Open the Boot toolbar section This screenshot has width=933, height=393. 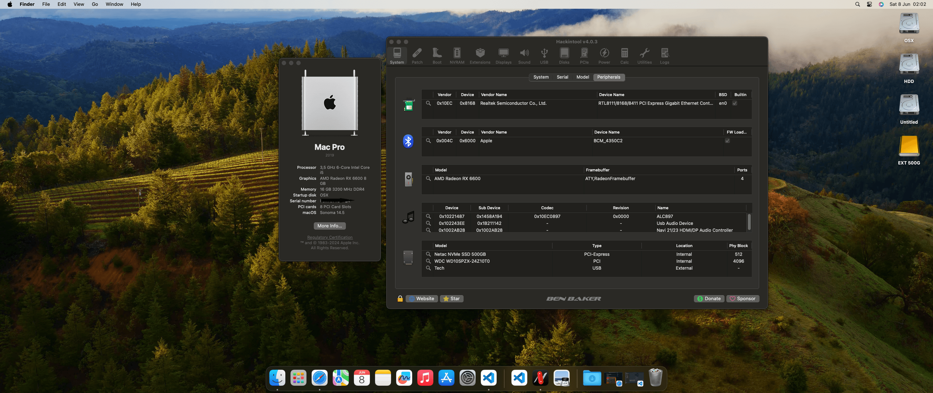click(x=437, y=56)
